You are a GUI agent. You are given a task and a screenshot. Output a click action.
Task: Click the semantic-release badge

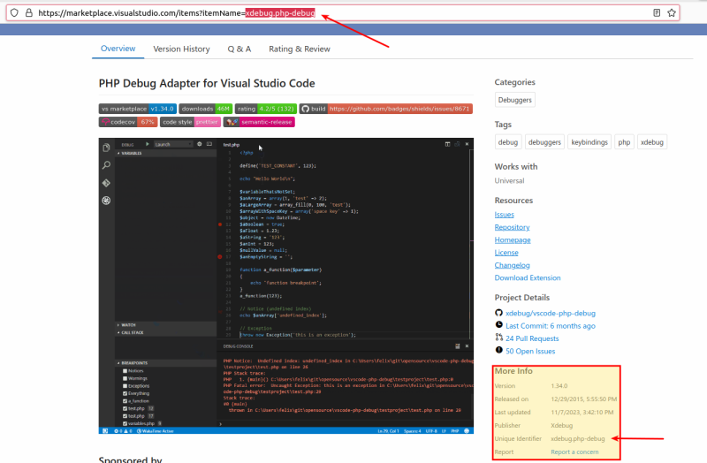(259, 122)
